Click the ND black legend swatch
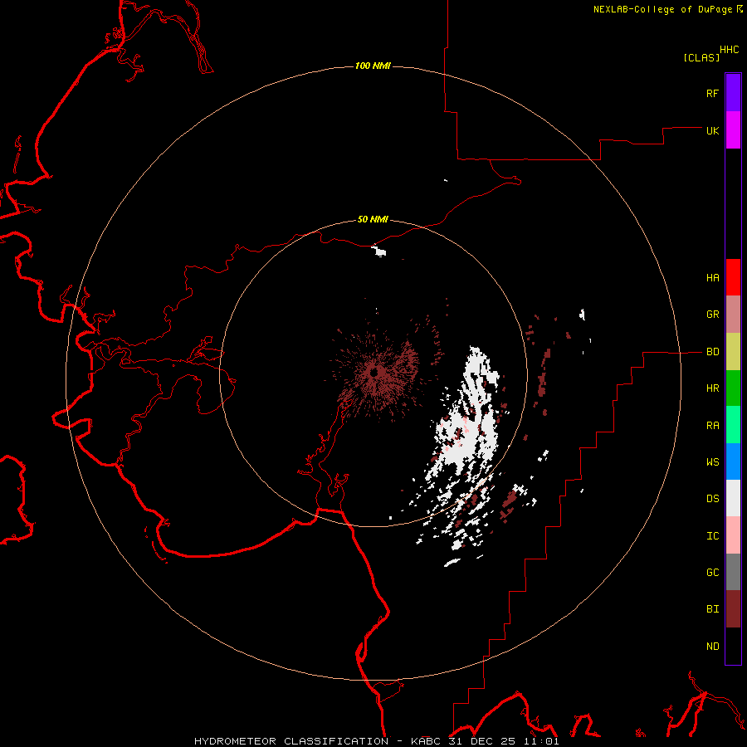This screenshot has width=747, height=747. (x=733, y=646)
